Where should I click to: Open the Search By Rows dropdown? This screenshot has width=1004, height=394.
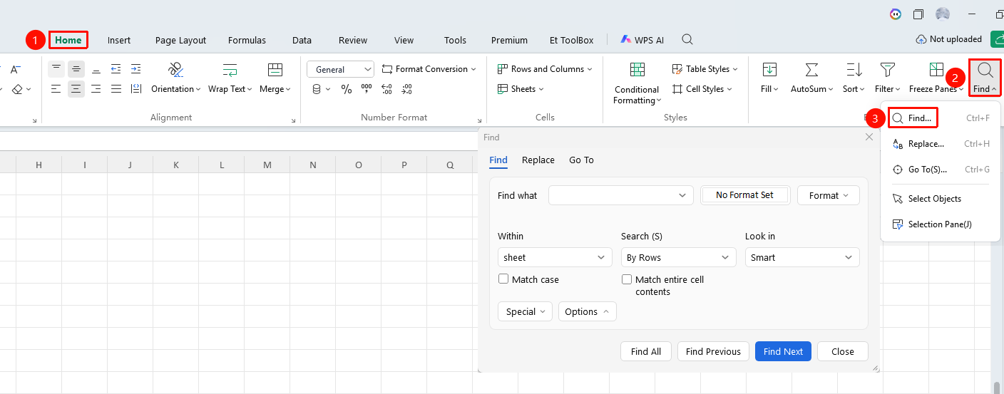[678, 257]
